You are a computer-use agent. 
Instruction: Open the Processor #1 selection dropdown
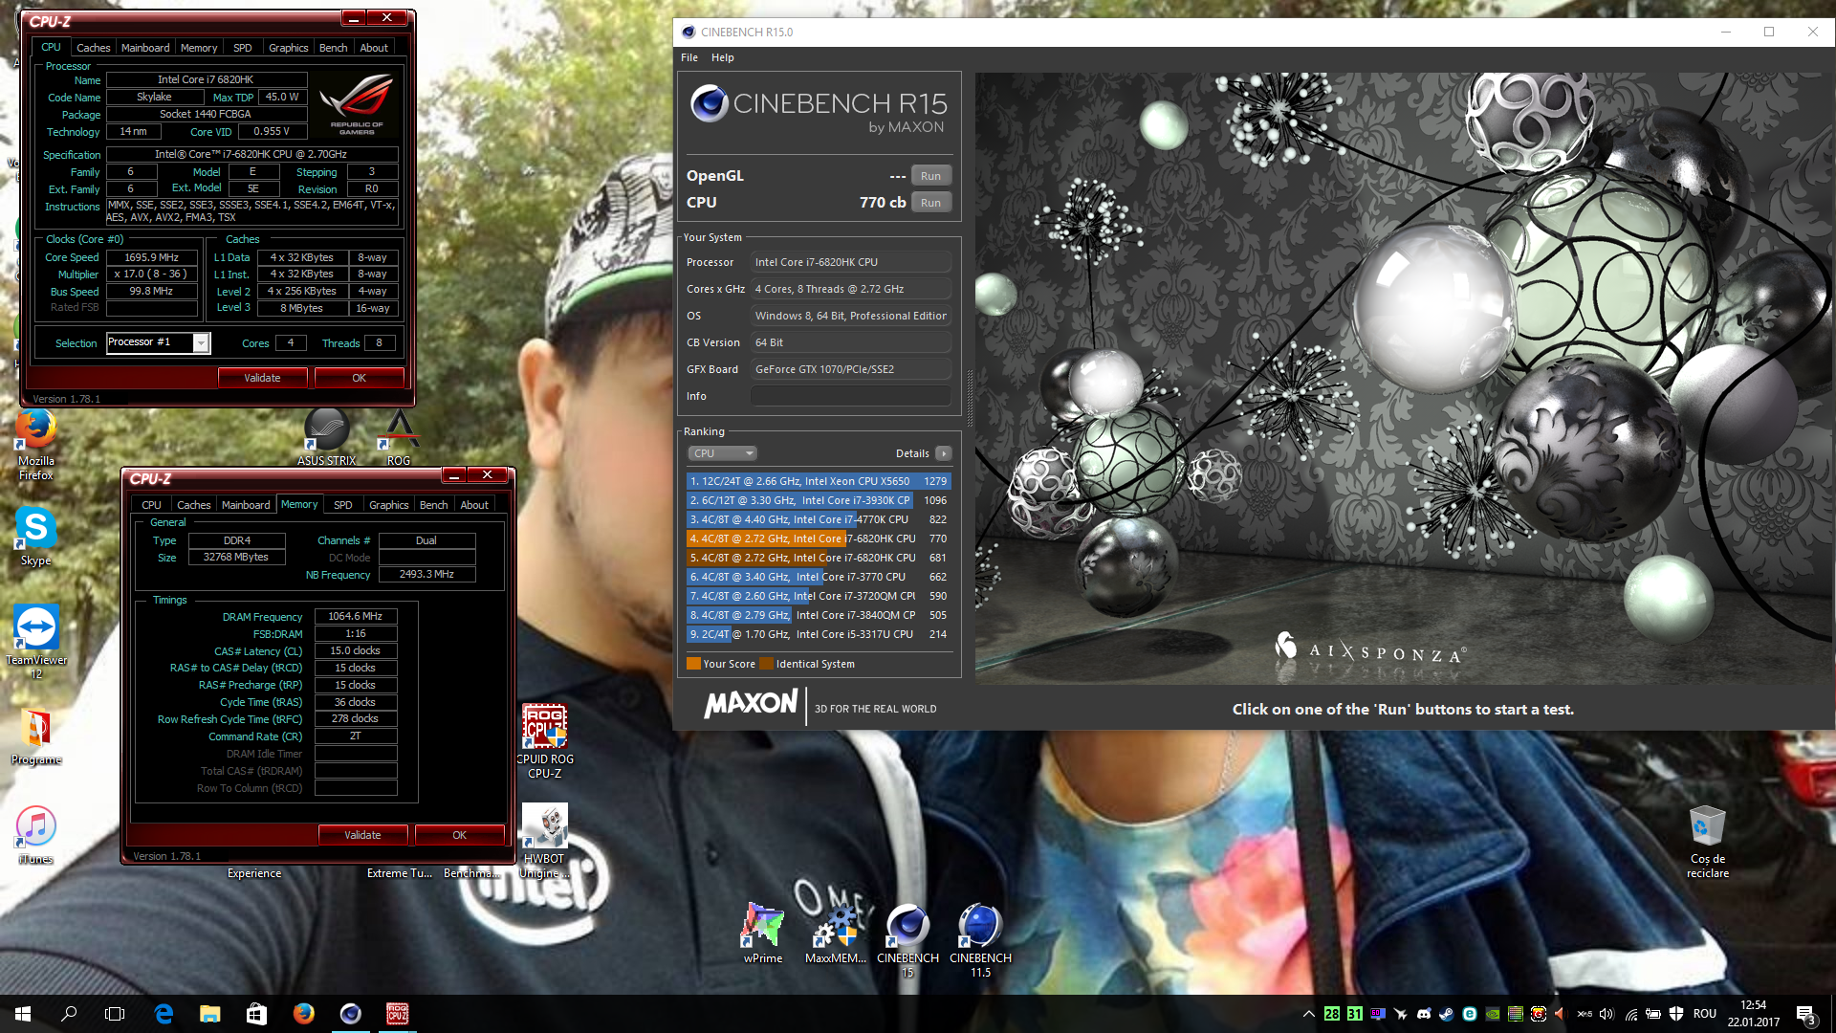click(159, 342)
